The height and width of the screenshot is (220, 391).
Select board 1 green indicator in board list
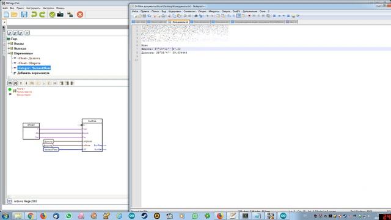click(10, 89)
